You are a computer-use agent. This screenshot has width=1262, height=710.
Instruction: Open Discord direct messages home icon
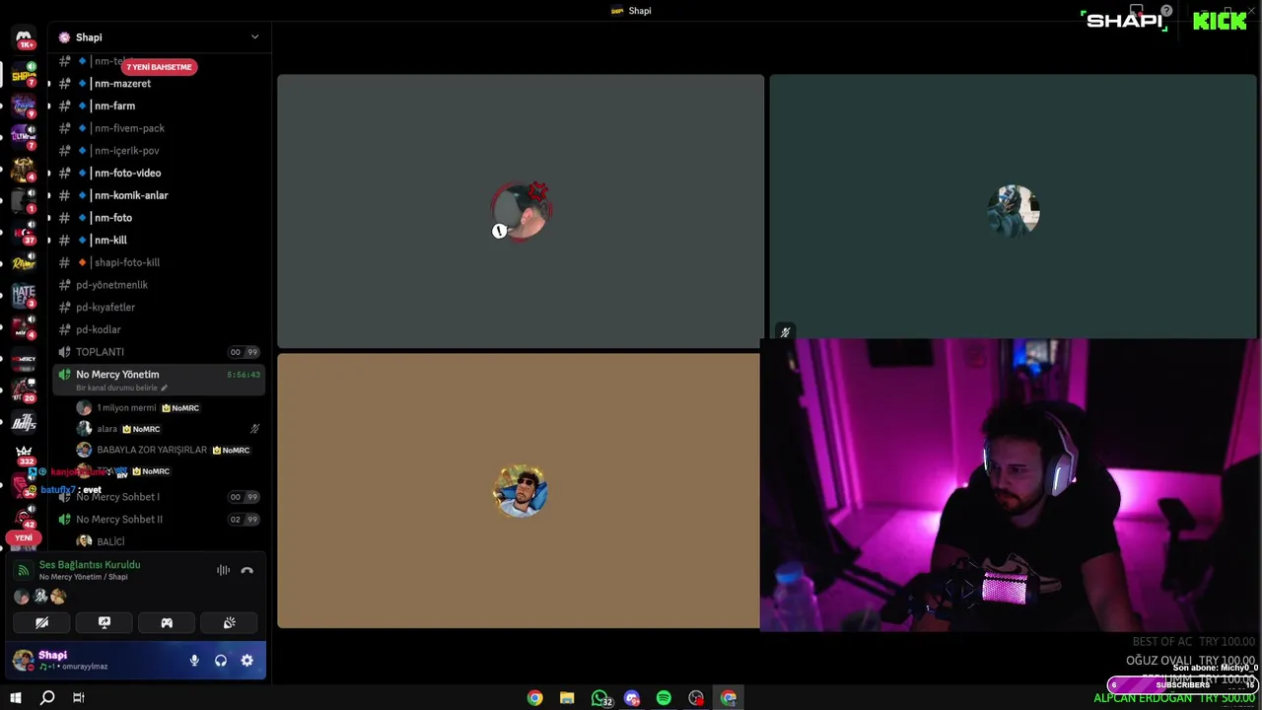[x=24, y=36]
